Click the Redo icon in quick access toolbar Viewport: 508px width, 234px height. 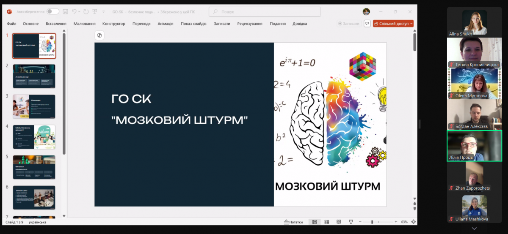coord(86,11)
